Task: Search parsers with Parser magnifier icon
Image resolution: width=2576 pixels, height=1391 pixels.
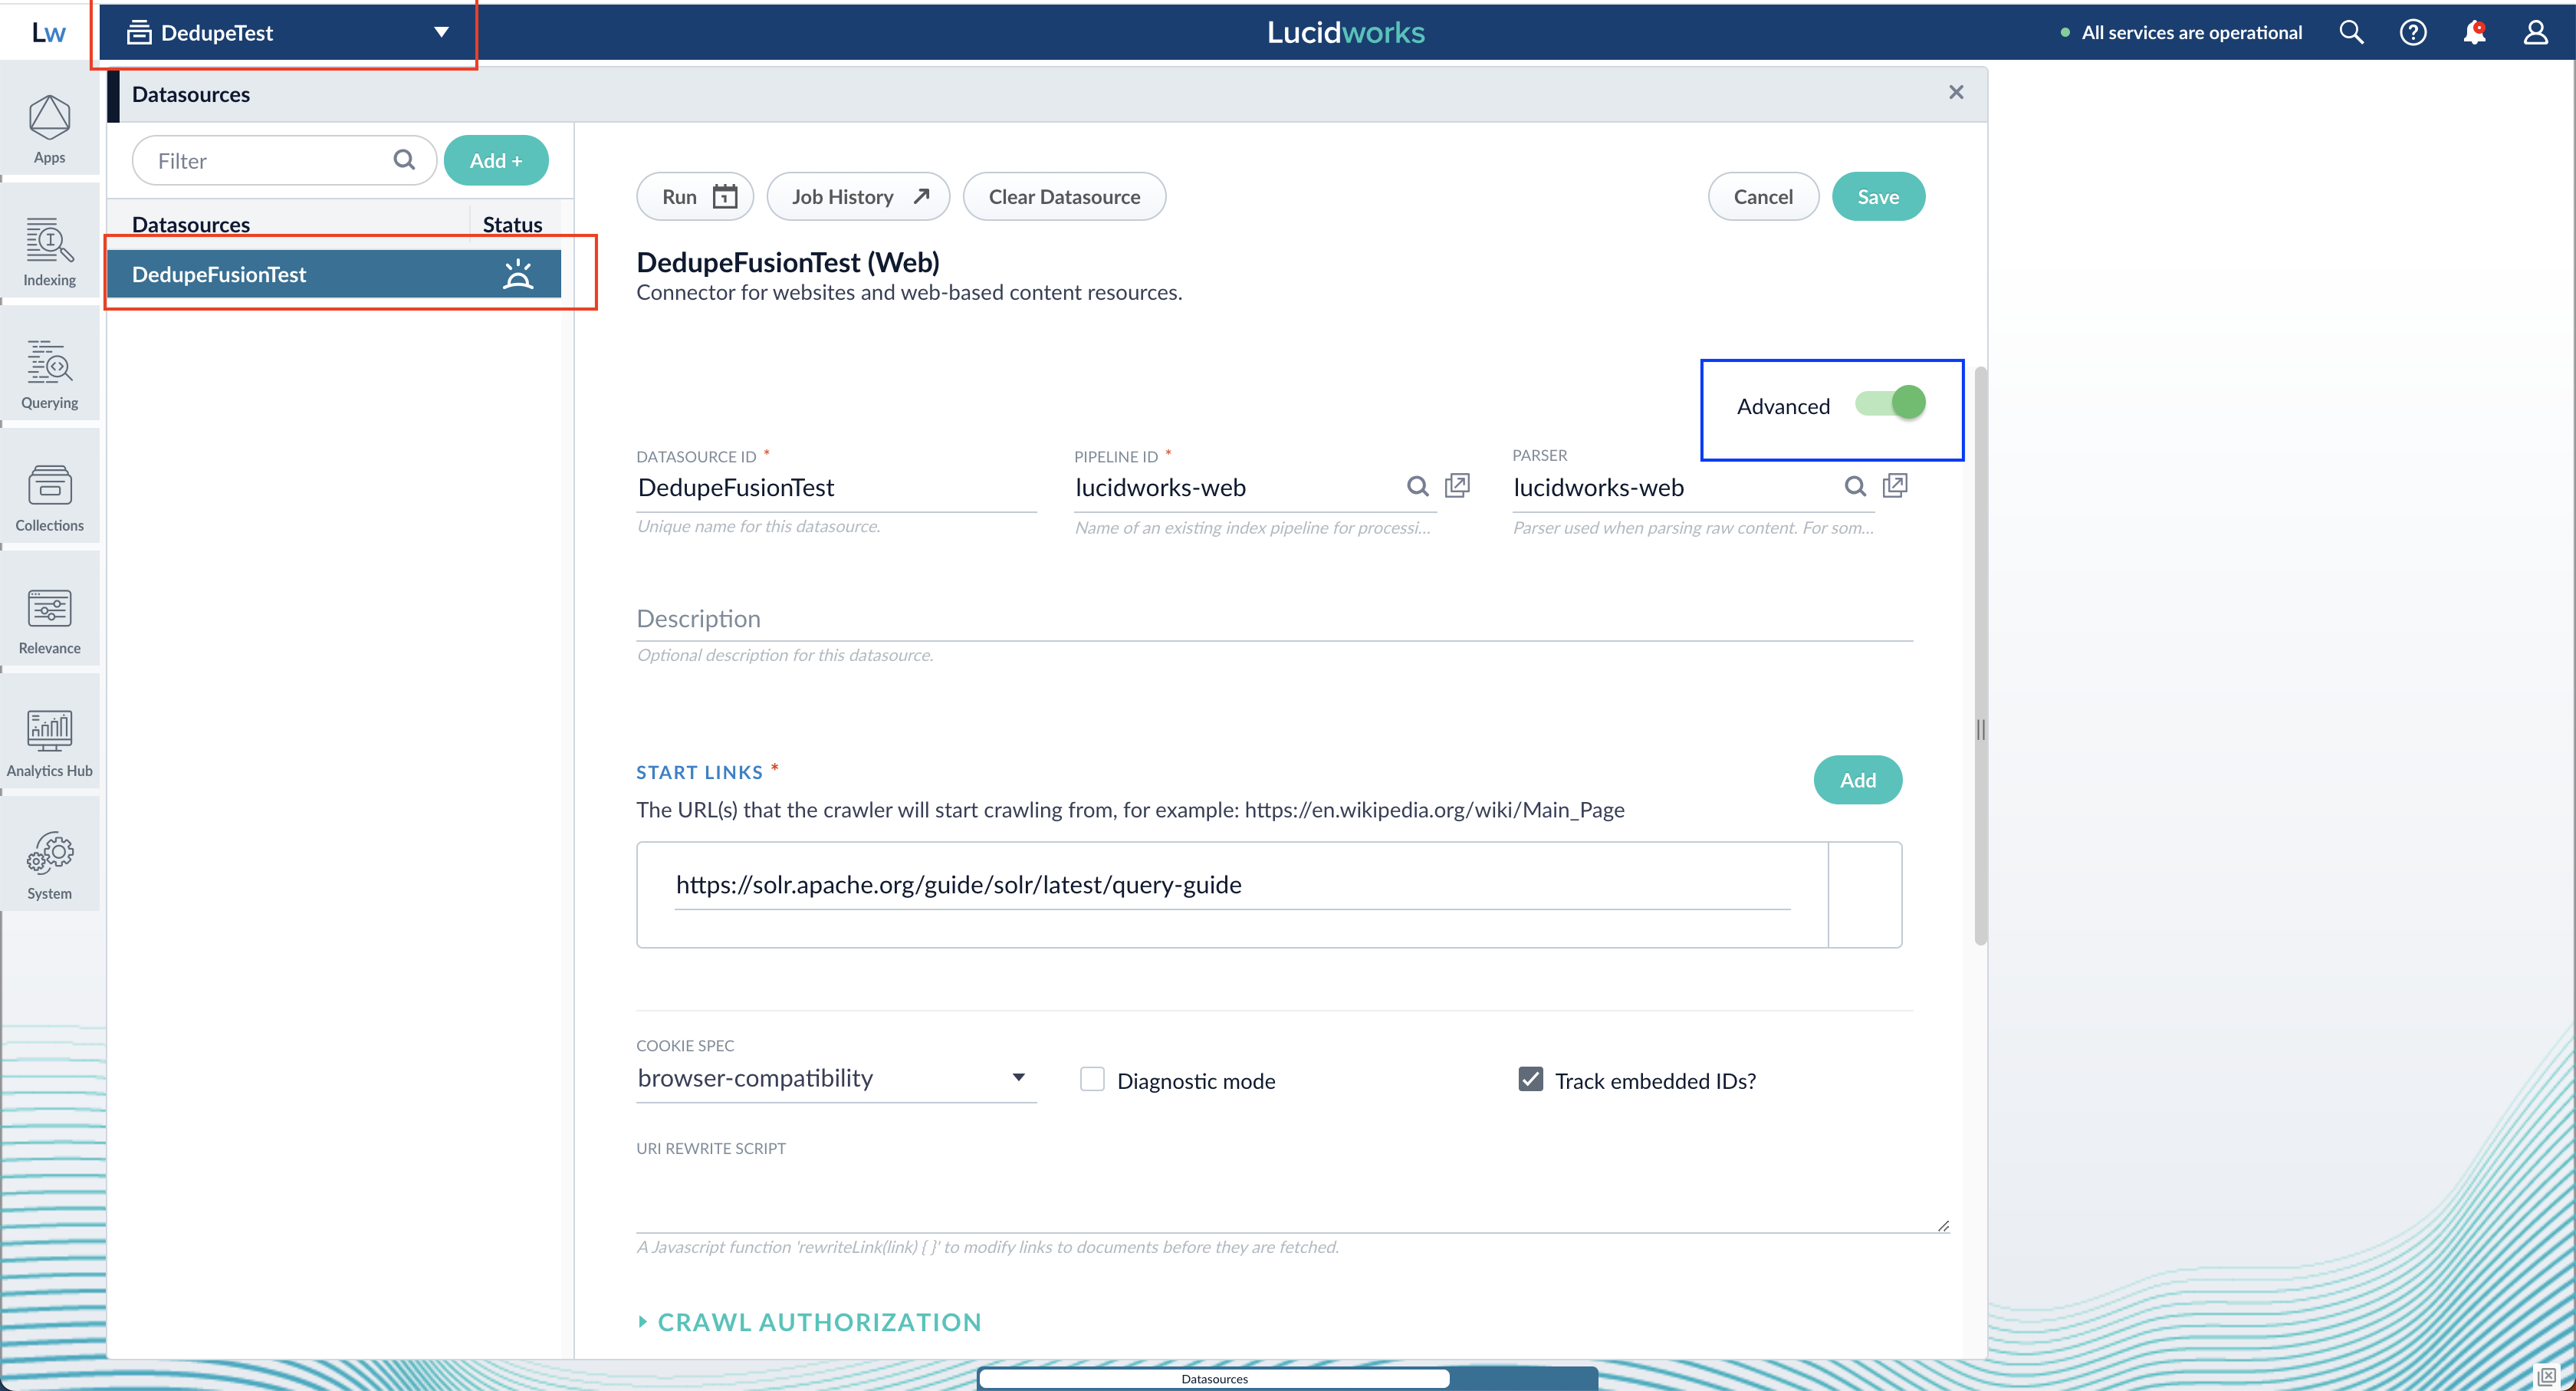Action: coord(1855,486)
